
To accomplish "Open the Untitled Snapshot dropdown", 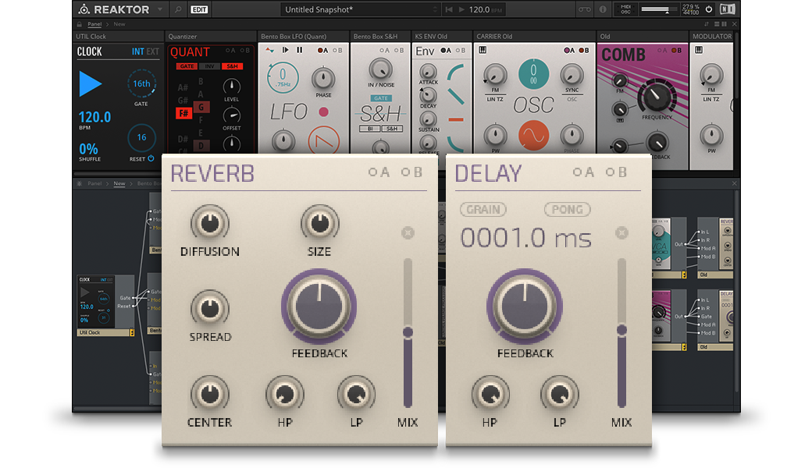I will [x=361, y=9].
